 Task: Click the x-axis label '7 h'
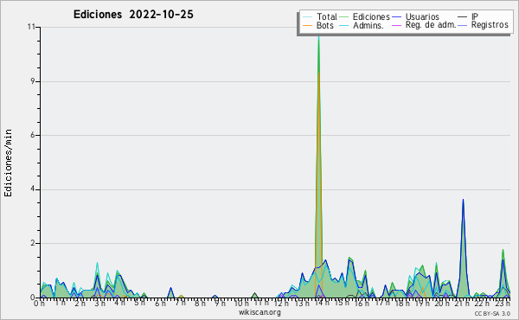[181, 303]
